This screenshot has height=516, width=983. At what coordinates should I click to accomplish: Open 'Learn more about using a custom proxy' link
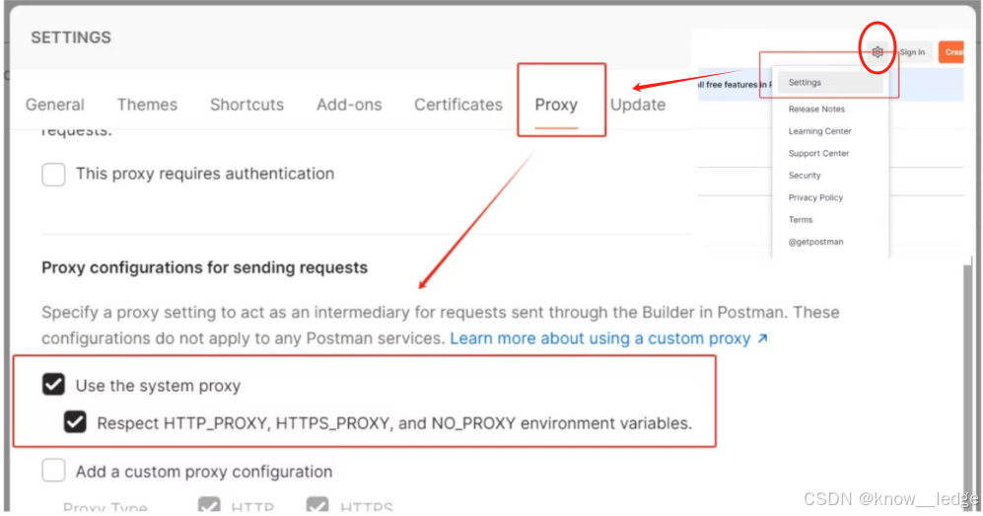tap(608, 338)
